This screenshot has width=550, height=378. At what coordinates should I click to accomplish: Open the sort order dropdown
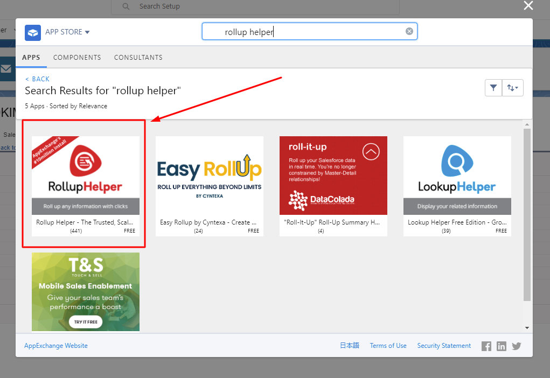pos(512,88)
